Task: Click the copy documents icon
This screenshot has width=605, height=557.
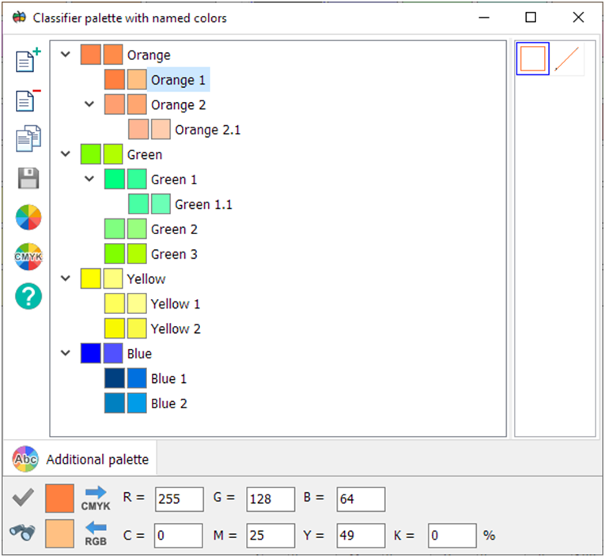Action: (28, 139)
